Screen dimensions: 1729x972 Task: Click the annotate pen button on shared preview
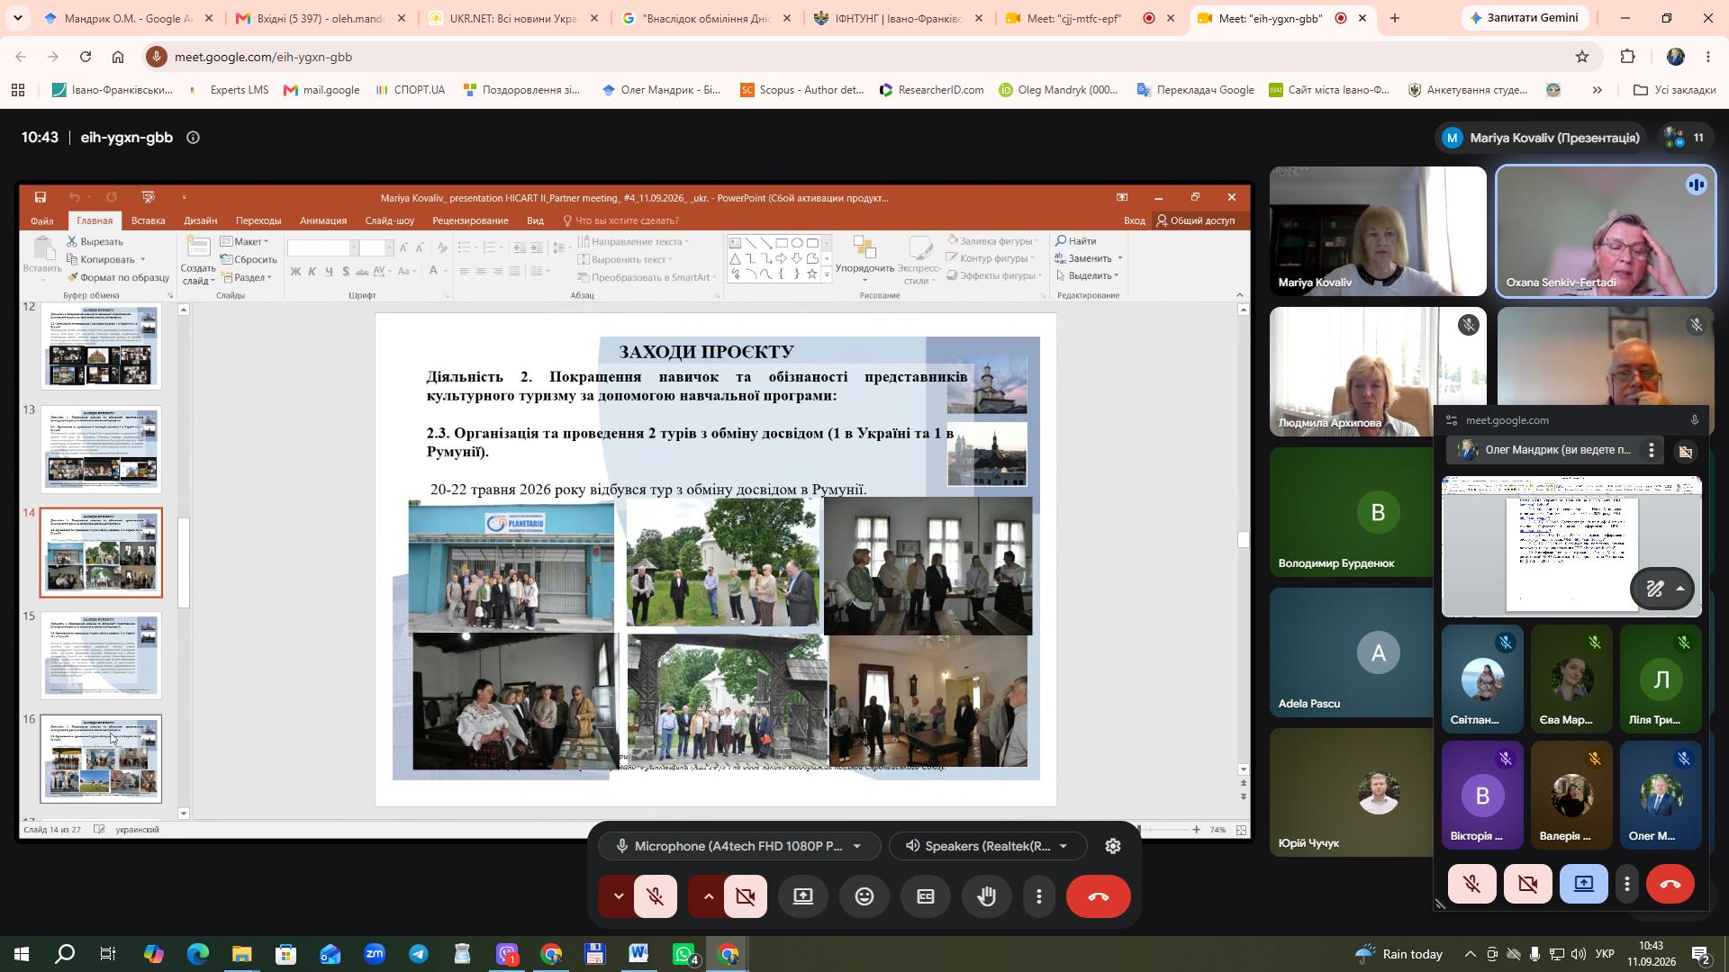(x=1654, y=589)
